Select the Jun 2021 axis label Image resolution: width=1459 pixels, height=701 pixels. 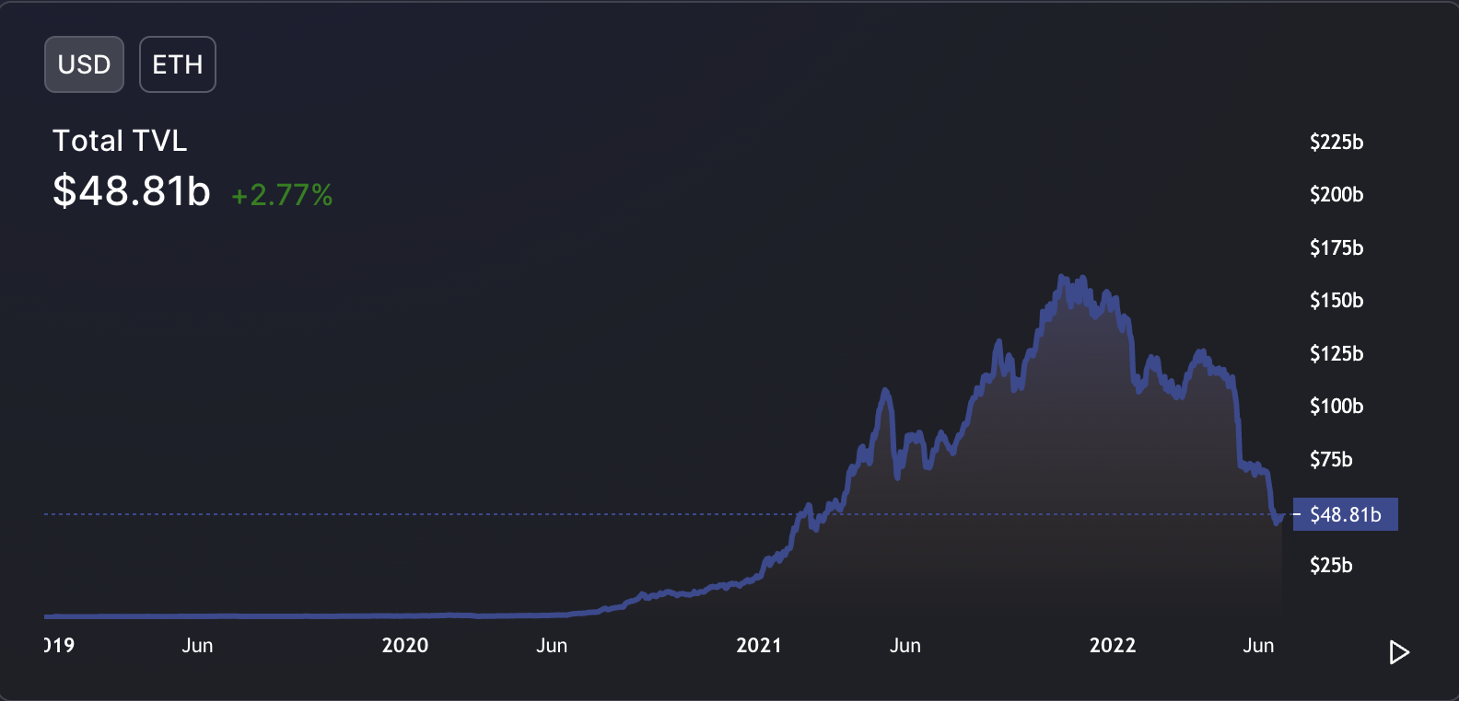[x=905, y=645]
